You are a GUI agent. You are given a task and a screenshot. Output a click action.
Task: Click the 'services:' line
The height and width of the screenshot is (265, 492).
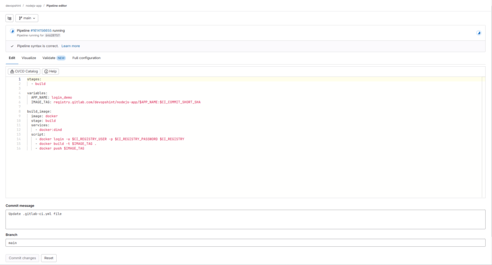tap(40, 125)
